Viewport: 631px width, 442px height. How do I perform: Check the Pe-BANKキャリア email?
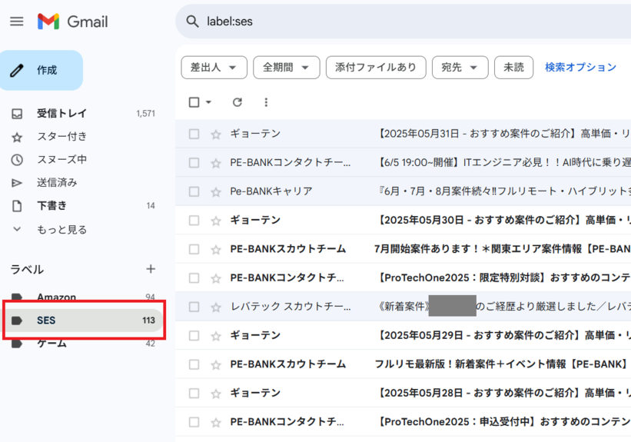tap(194, 191)
